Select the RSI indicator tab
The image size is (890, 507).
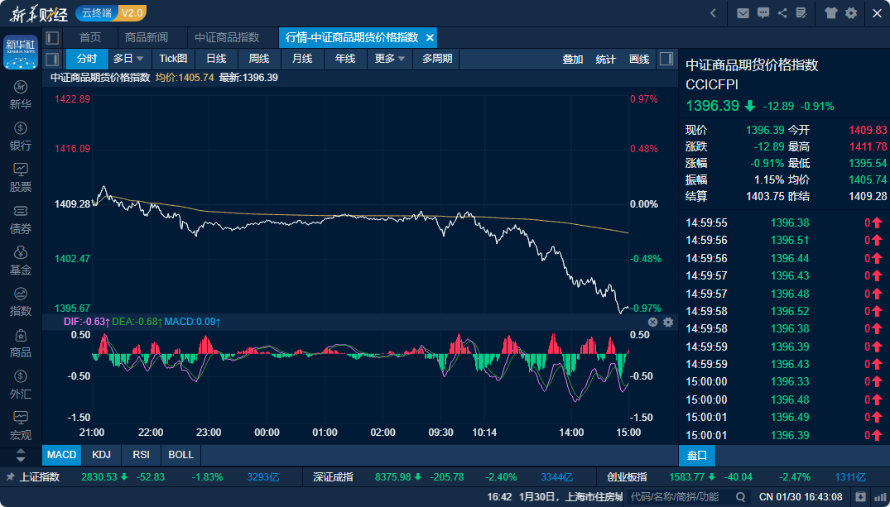pyautogui.click(x=142, y=454)
